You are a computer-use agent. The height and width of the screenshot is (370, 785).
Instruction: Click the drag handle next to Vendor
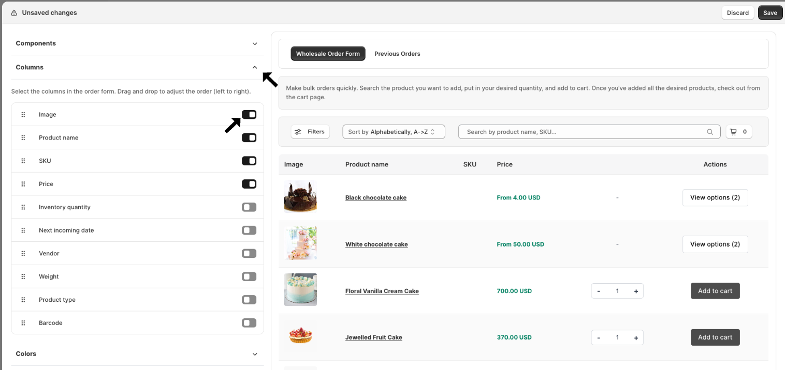[x=23, y=254]
